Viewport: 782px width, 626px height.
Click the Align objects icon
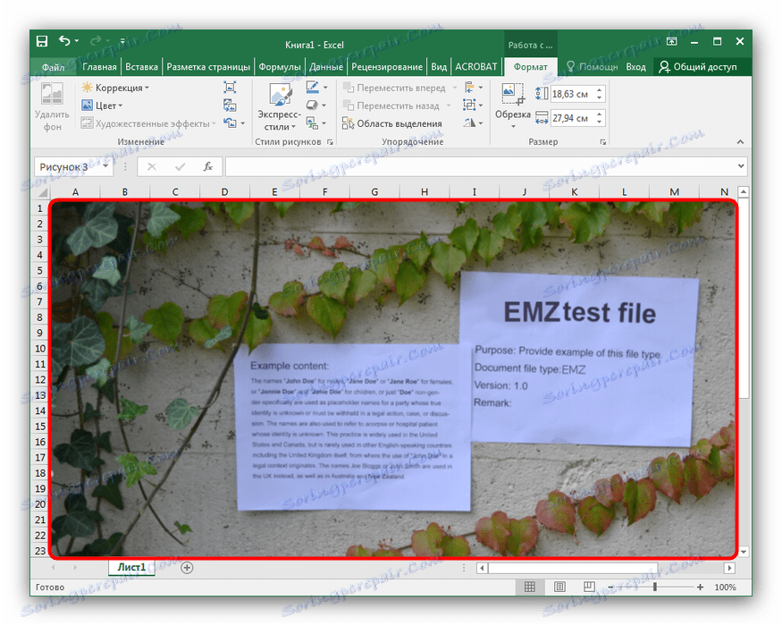click(469, 88)
